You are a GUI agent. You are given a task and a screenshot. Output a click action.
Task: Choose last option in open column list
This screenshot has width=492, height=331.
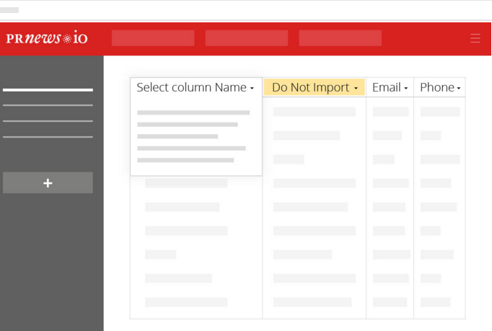point(185,160)
